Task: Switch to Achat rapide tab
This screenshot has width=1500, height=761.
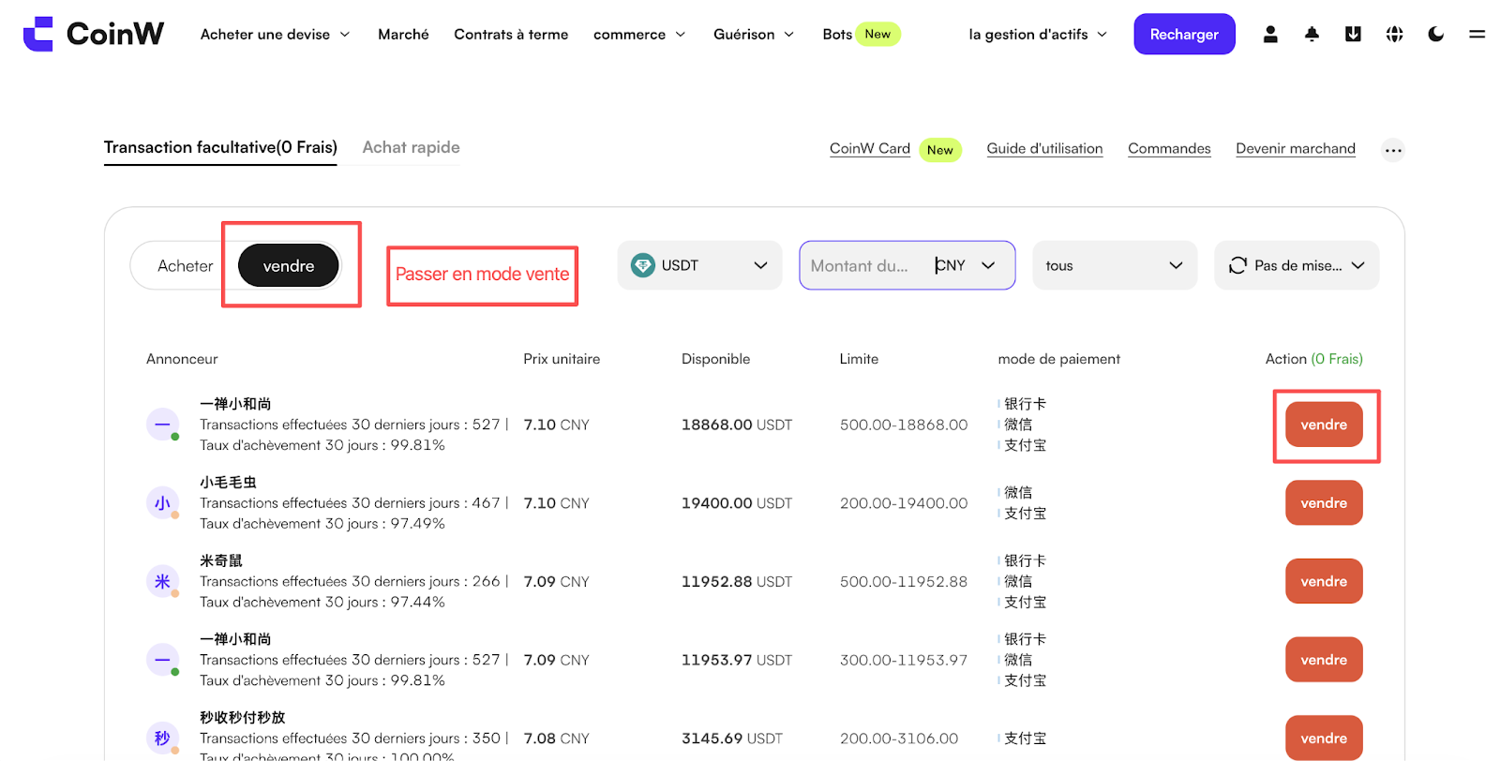Action: 411,147
